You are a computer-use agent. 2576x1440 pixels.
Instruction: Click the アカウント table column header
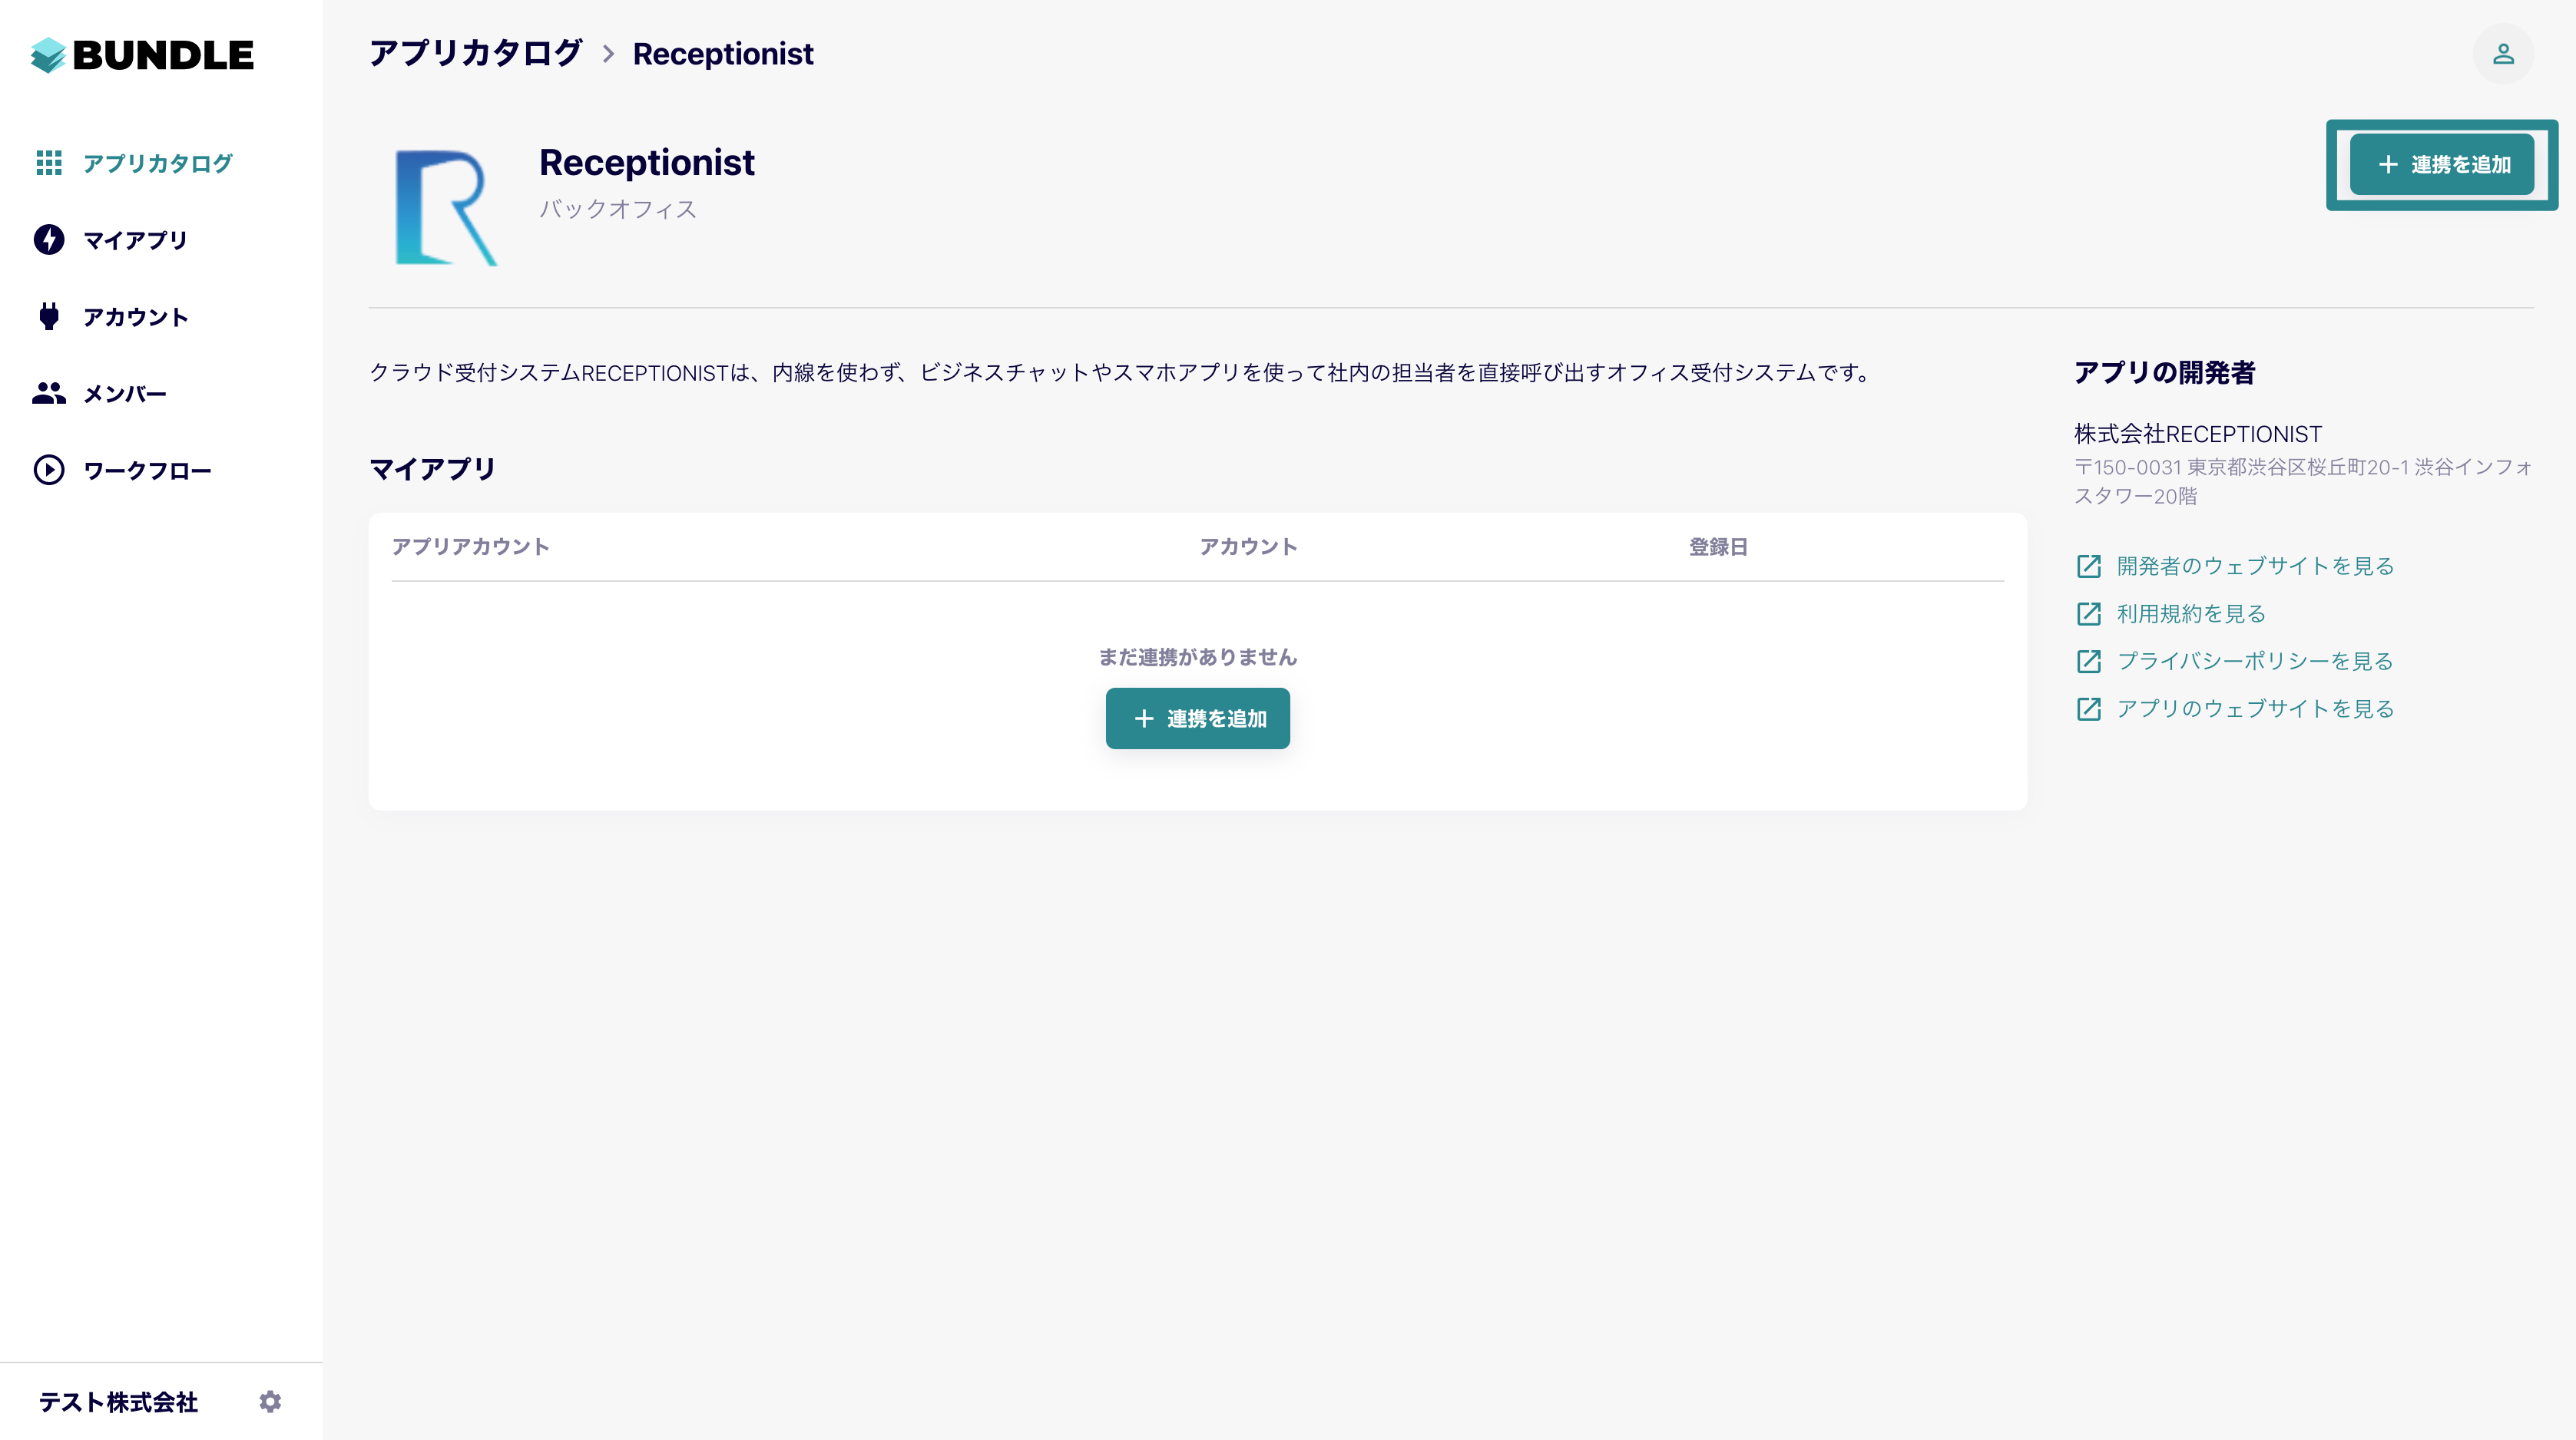click(x=1248, y=547)
